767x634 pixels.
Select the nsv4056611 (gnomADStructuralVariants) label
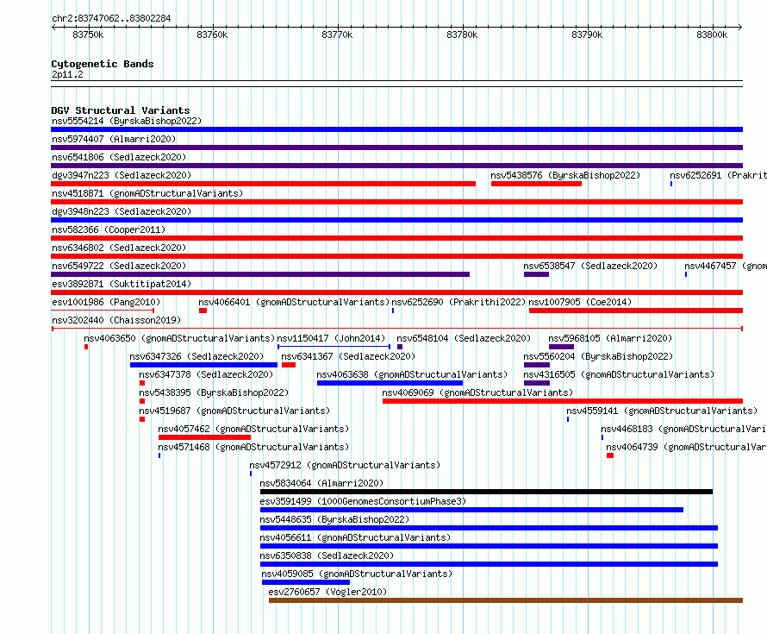click(x=355, y=537)
